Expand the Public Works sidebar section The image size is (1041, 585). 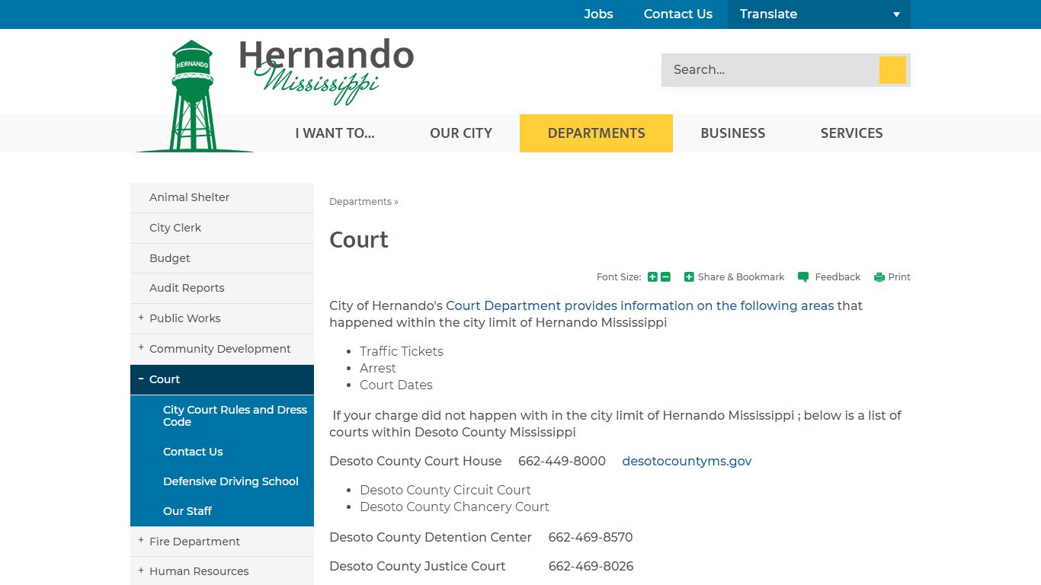[x=141, y=318]
